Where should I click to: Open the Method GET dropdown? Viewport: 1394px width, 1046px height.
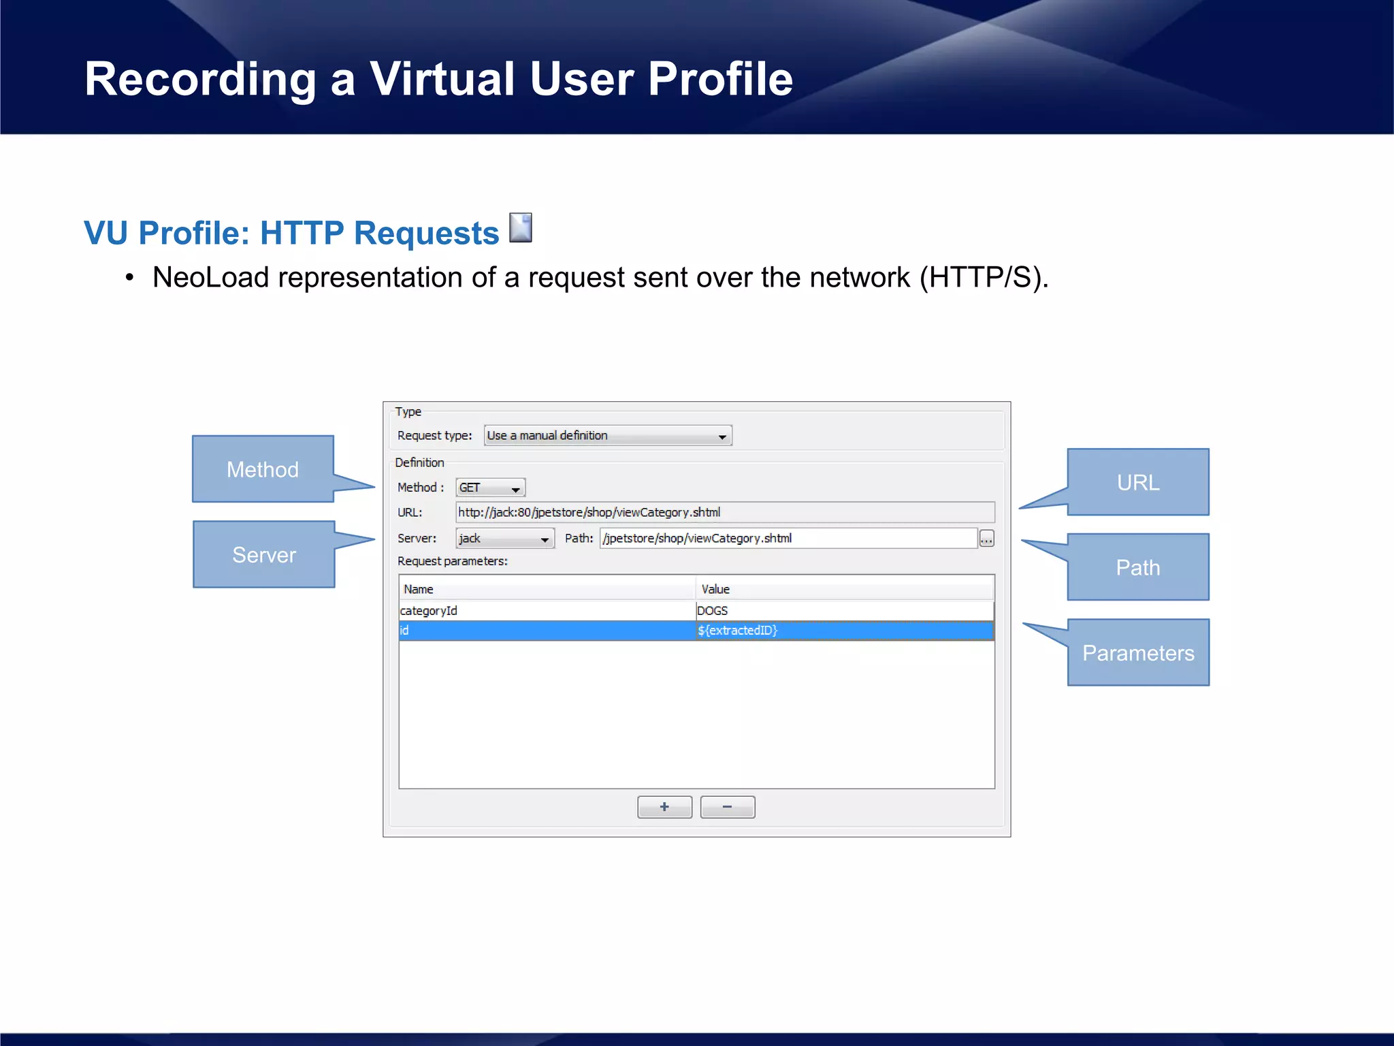(x=490, y=488)
